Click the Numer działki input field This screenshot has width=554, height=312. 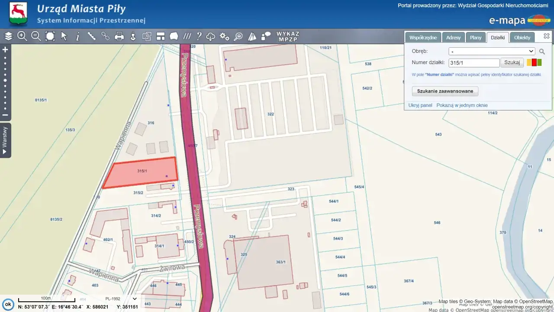(473, 63)
